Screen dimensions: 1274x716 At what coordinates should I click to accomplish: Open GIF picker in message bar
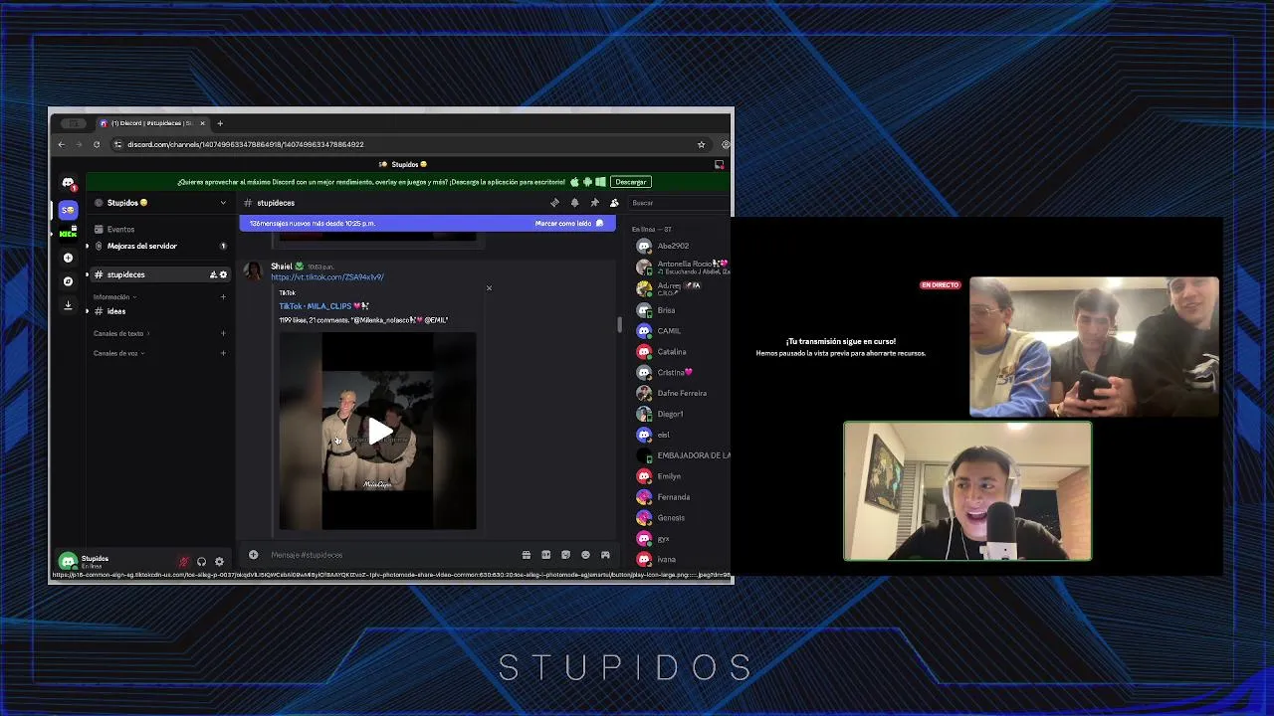pos(545,555)
